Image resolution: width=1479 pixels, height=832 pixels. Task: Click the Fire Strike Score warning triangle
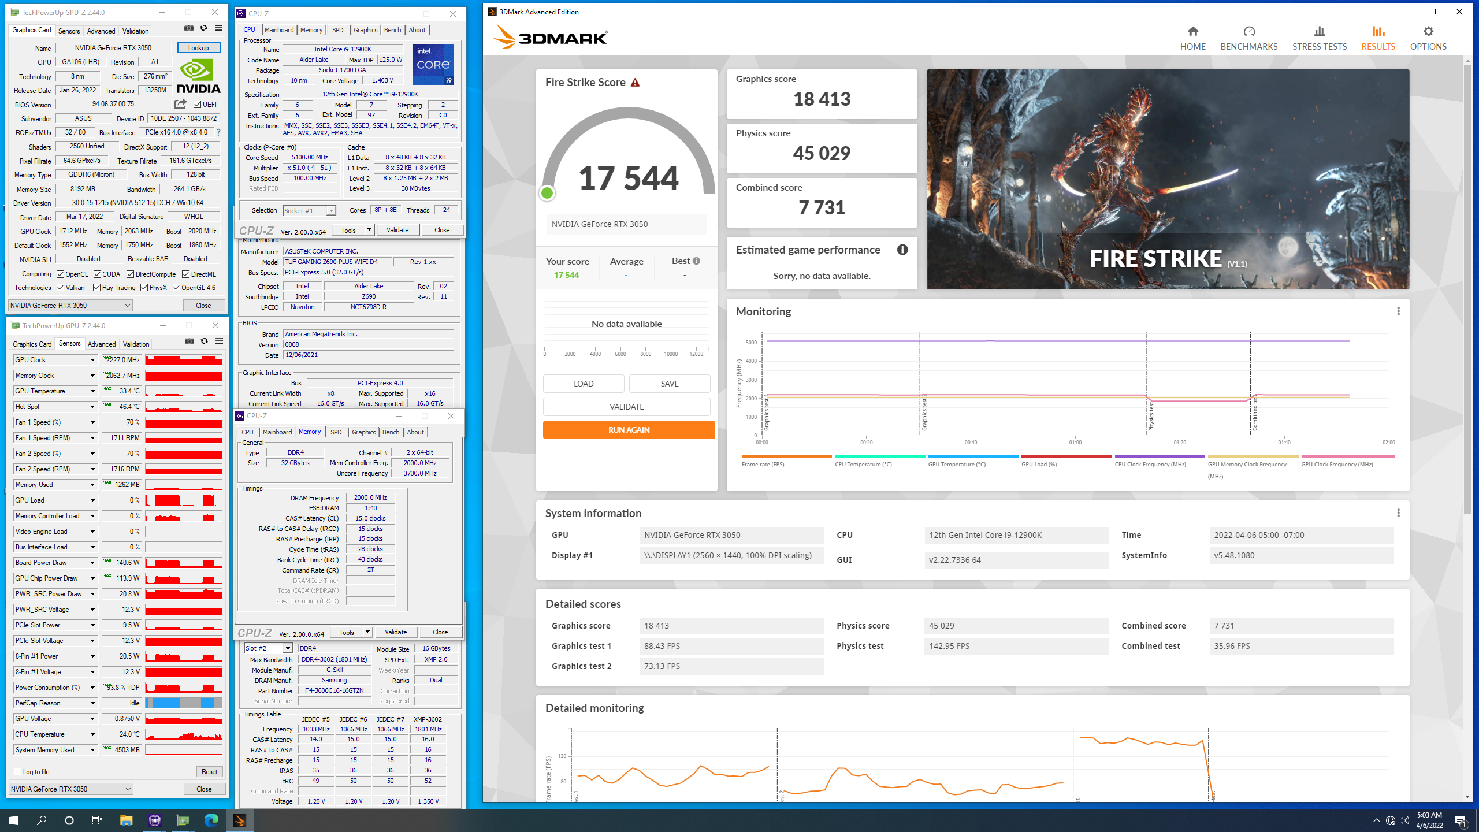click(635, 83)
